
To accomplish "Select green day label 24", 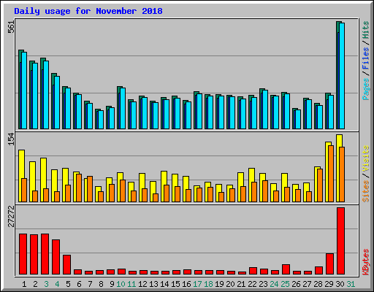I will [x=274, y=284].
